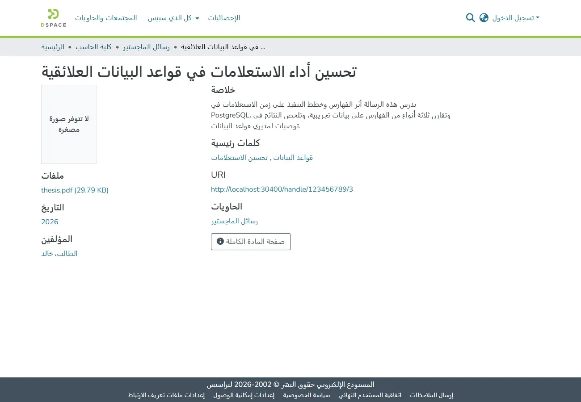Open the language globe switcher
The width and height of the screenshot is (581, 402).
click(x=484, y=18)
